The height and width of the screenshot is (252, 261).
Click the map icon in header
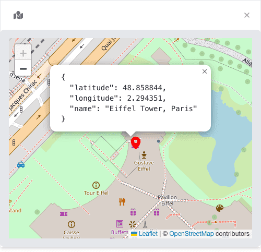point(18,15)
